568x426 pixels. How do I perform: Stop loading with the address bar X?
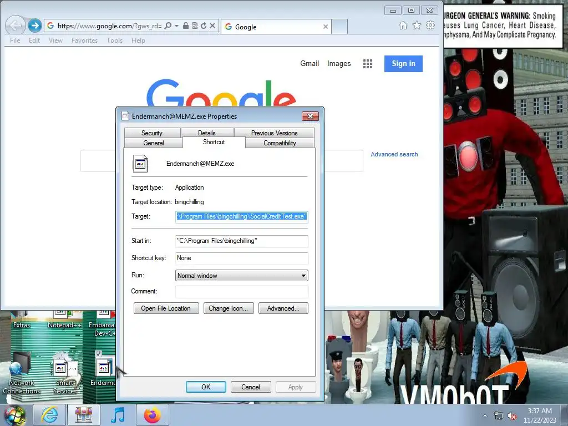[212, 26]
